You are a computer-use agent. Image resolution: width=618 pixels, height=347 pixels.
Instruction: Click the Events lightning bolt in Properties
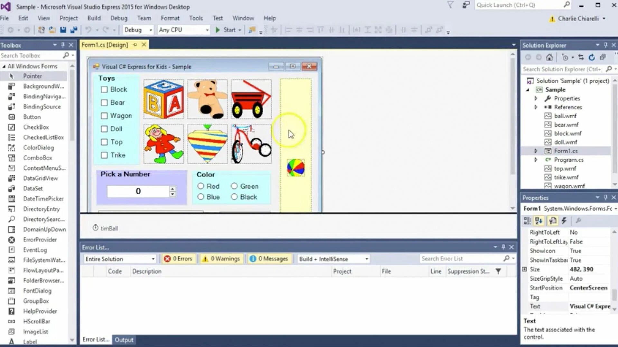coord(564,220)
